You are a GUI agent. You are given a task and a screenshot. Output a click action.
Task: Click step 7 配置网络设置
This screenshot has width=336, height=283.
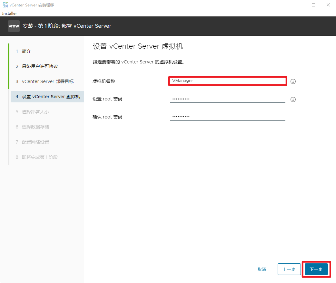click(x=35, y=142)
